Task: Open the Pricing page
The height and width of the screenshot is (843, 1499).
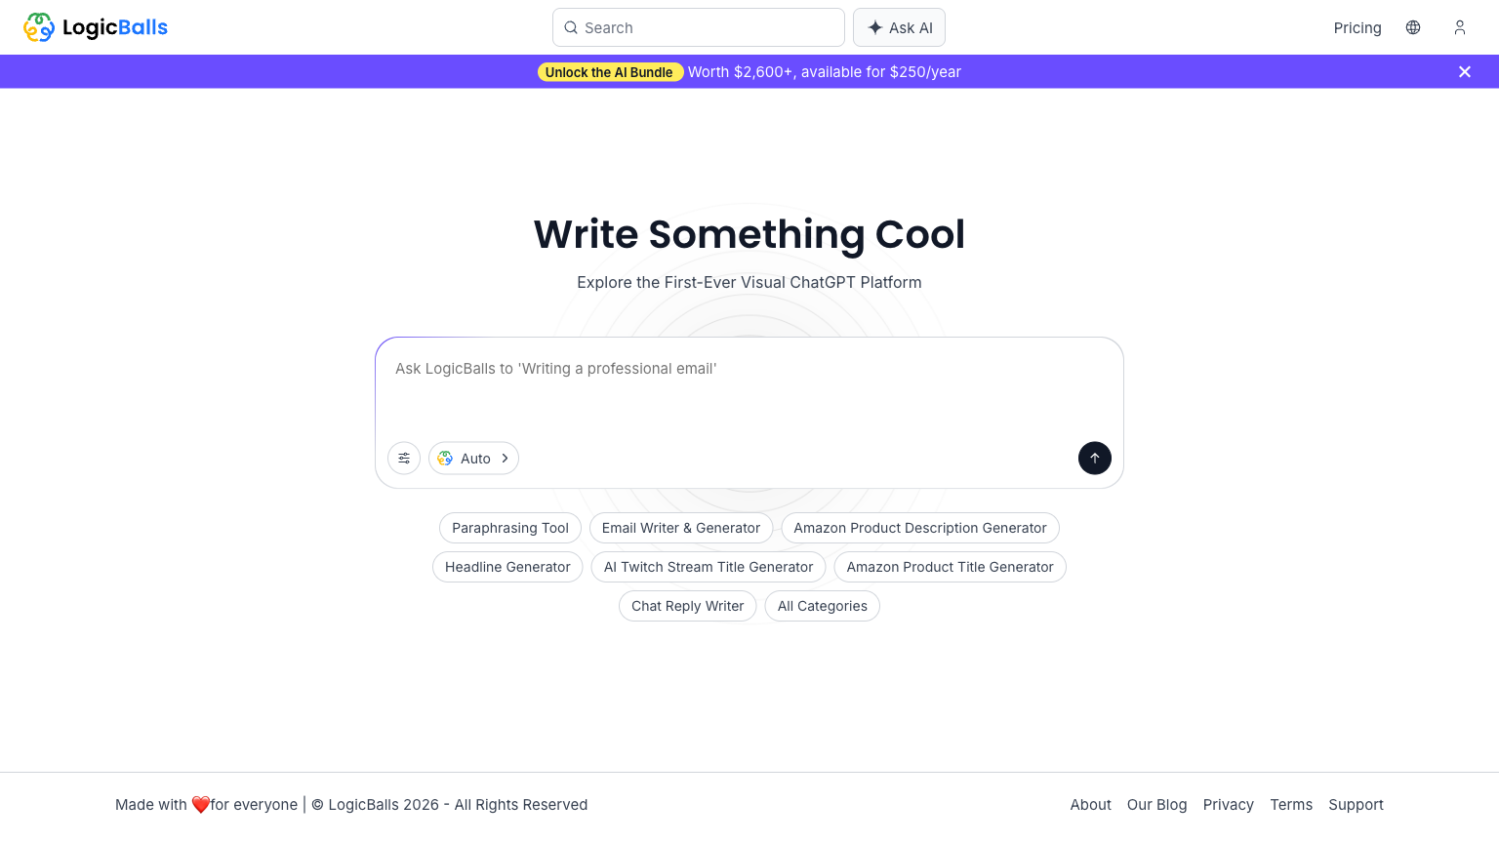Action: coord(1357,27)
